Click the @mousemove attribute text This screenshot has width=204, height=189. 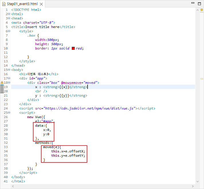[71, 83]
